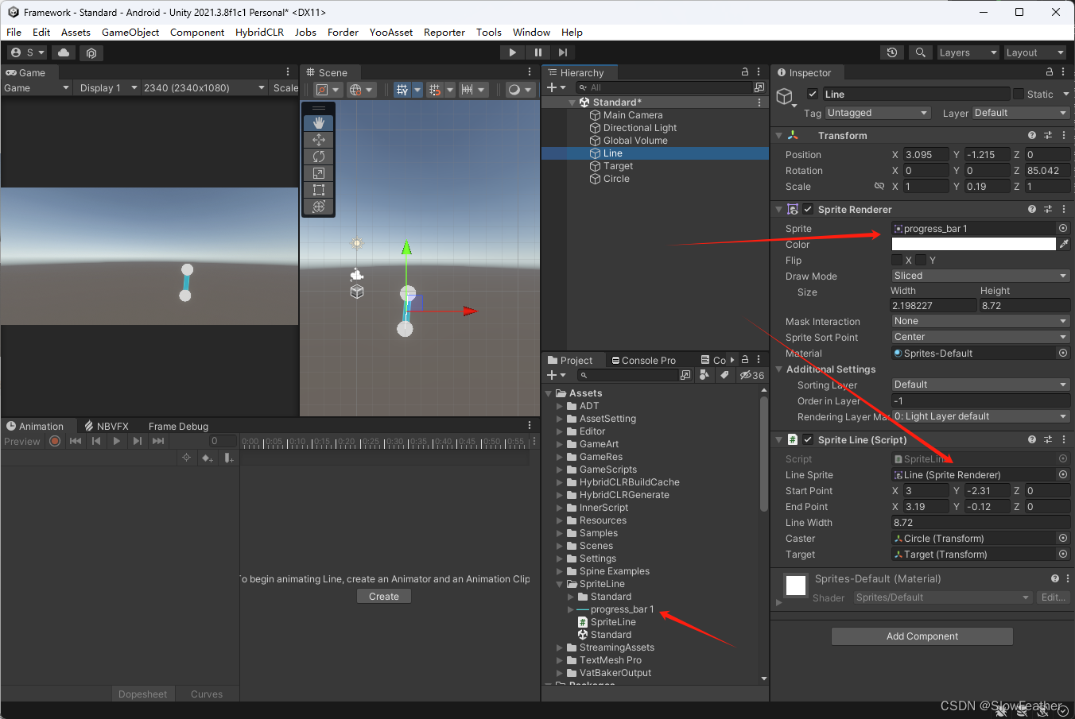Viewport: 1075px width, 719px height.
Task: Enable the Static checkbox
Action: point(1019,94)
